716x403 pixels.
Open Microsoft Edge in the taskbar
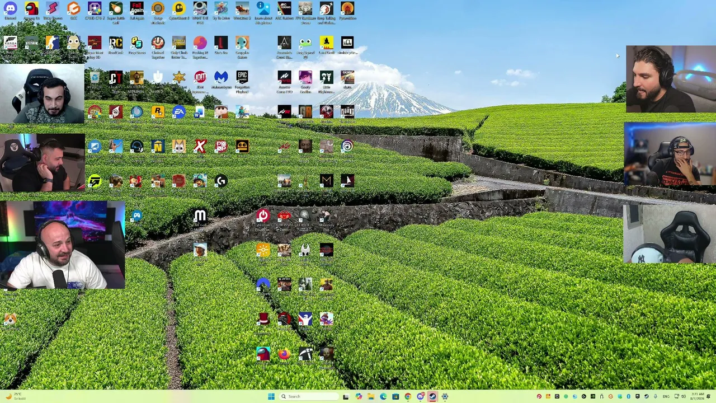383,396
